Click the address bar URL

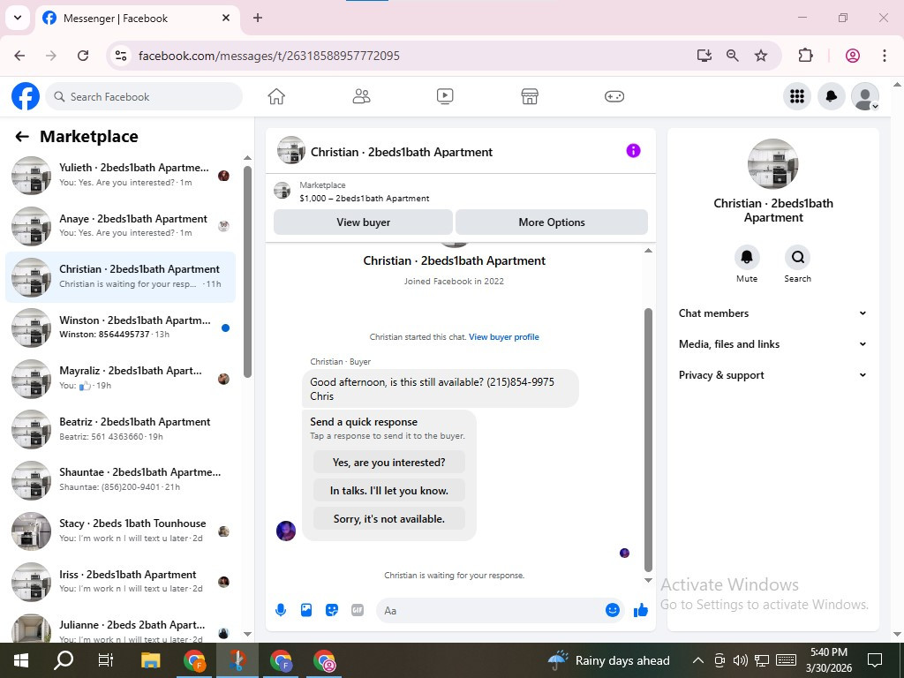[269, 56]
